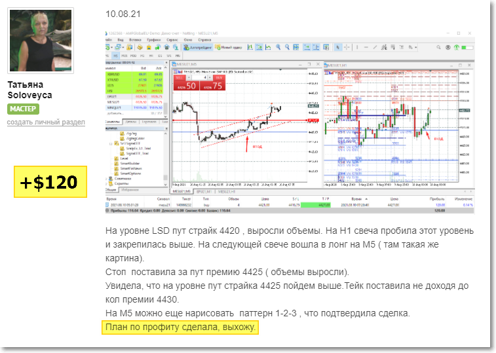Switch chart to bar chart mode icon

(250, 47)
